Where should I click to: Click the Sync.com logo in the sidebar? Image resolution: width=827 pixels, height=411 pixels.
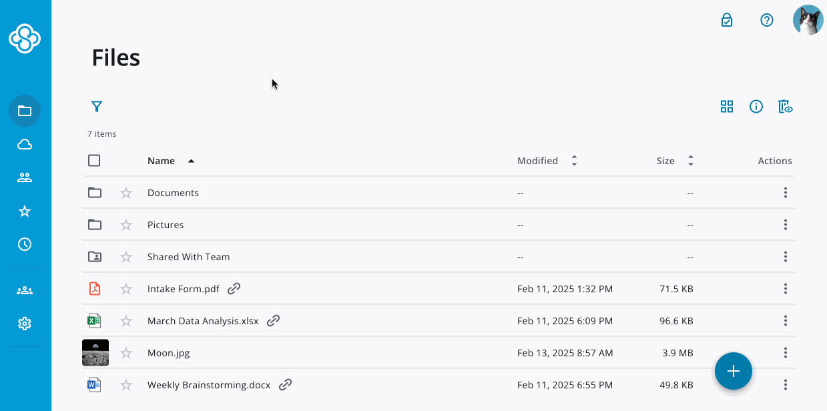25,38
